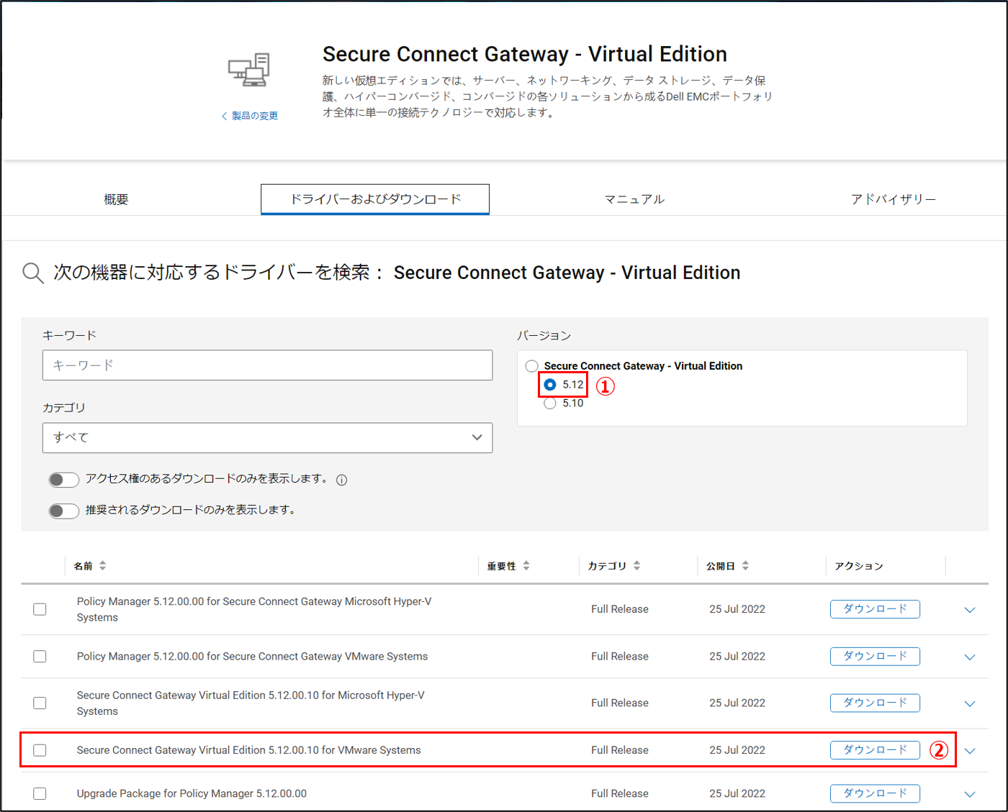
Task: Sort by 名前 column arrows
Action: click(x=103, y=566)
